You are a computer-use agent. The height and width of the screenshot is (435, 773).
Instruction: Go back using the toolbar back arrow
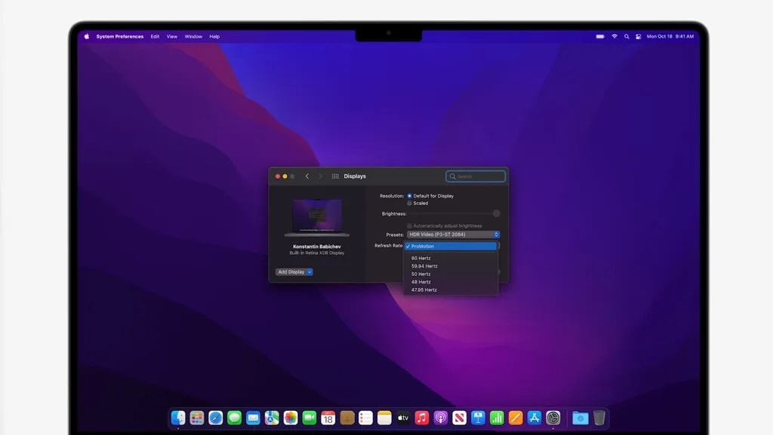pos(307,176)
